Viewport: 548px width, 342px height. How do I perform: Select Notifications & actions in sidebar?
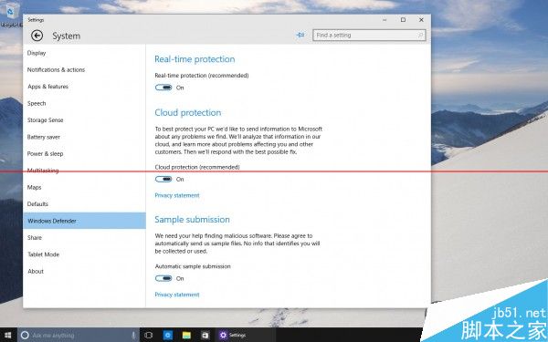(84, 70)
